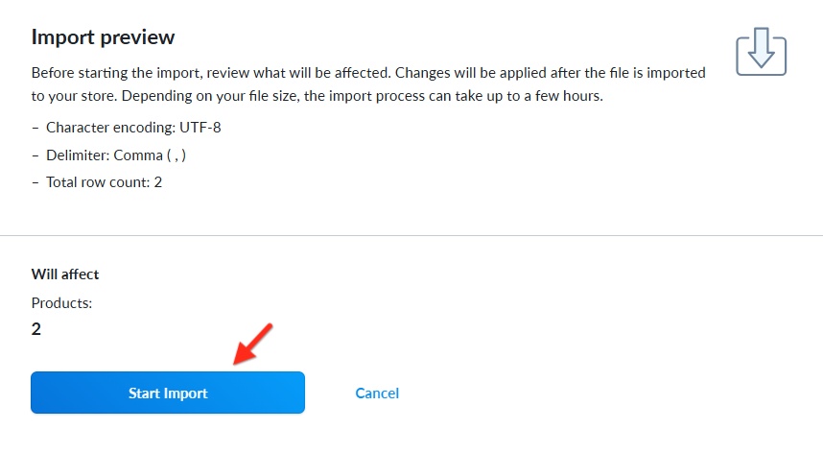Select the bold affected products count
The image size is (823, 453).
tap(36, 329)
